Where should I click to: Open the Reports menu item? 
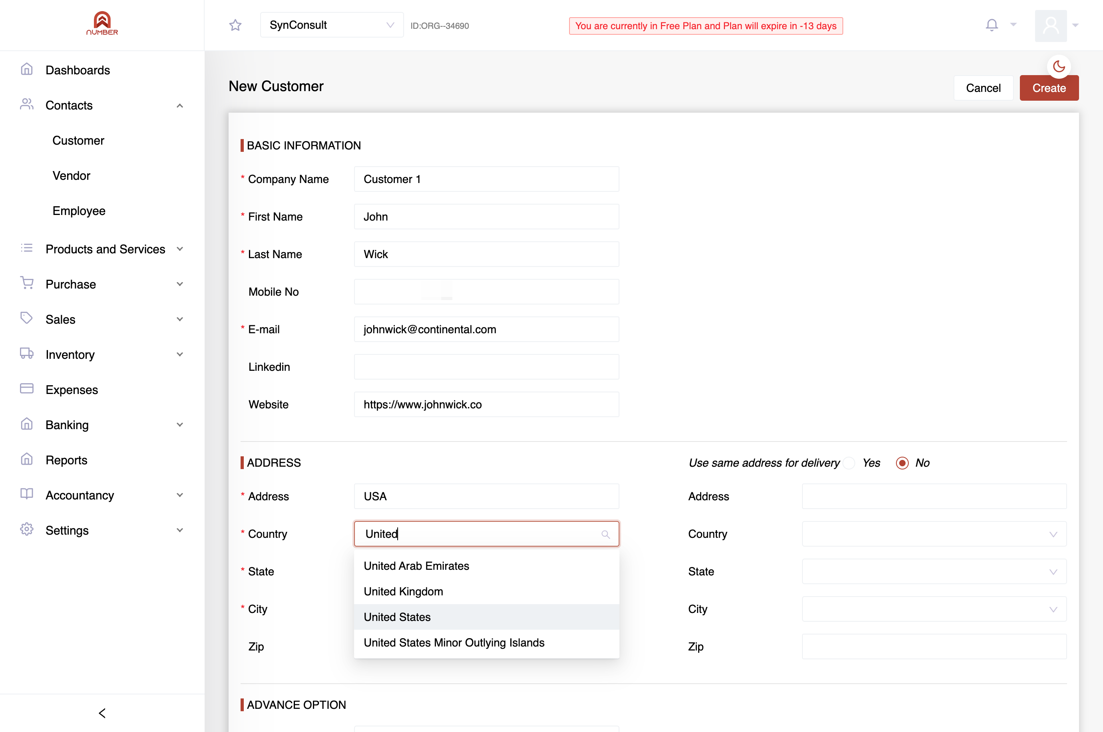click(x=66, y=460)
